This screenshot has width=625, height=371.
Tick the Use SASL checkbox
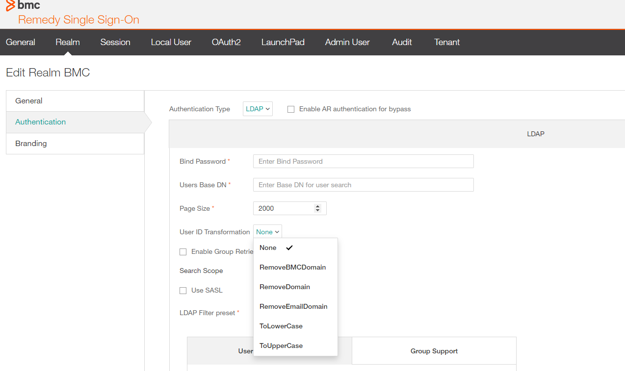(x=183, y=291)
